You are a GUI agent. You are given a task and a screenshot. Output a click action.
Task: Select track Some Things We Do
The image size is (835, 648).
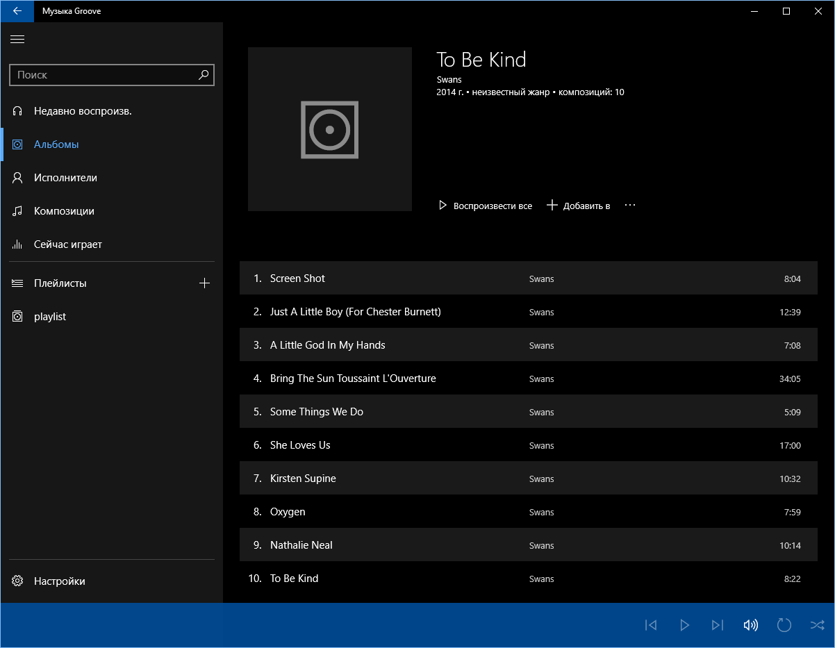pos(529,412)
